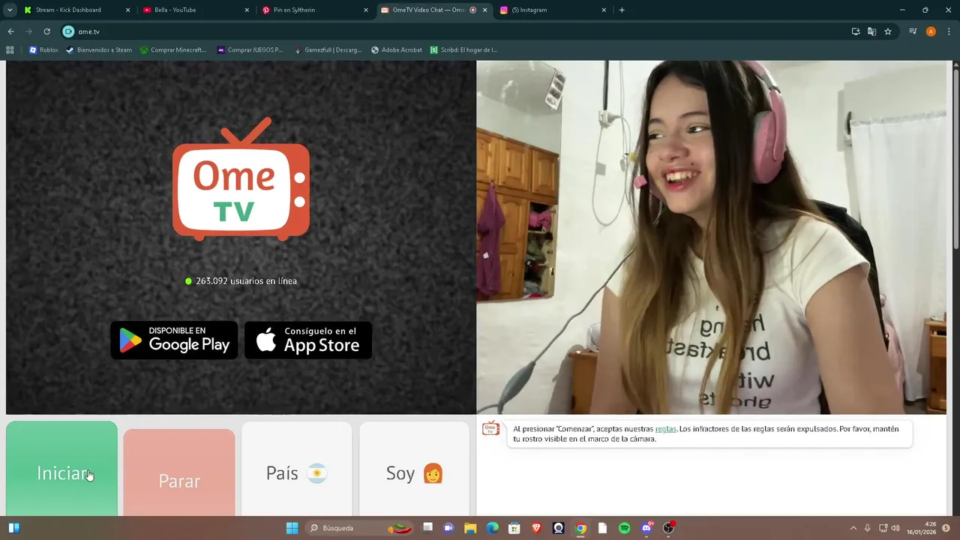Open the Chrome profile avatar
Screen dimensions: 960x540
pos(931,31)
